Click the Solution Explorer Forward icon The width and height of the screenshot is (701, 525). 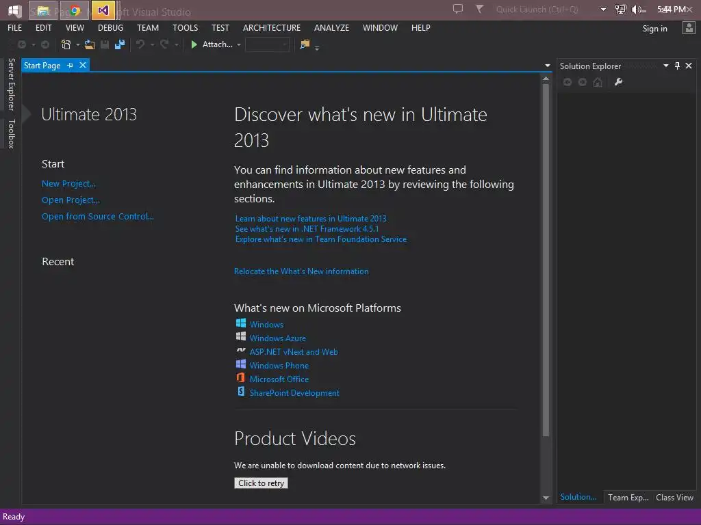point(582,82)
